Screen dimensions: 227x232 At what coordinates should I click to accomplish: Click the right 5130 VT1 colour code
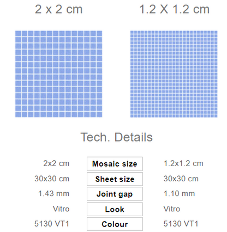[181, 224]
